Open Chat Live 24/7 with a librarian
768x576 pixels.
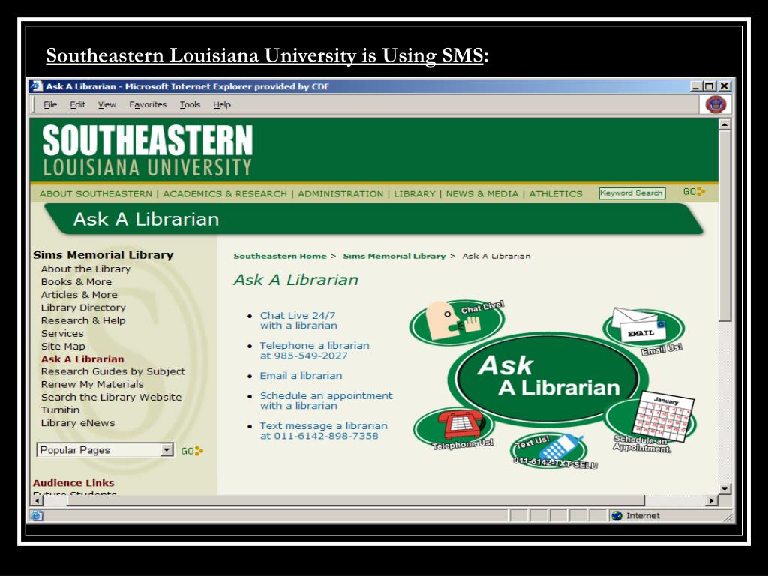[298, 320]
